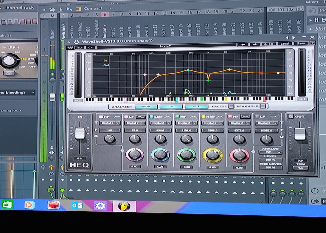Toggle analyzer OUT display
The image size is (326, 233).
pyautogui.click(x=196, y=106)
